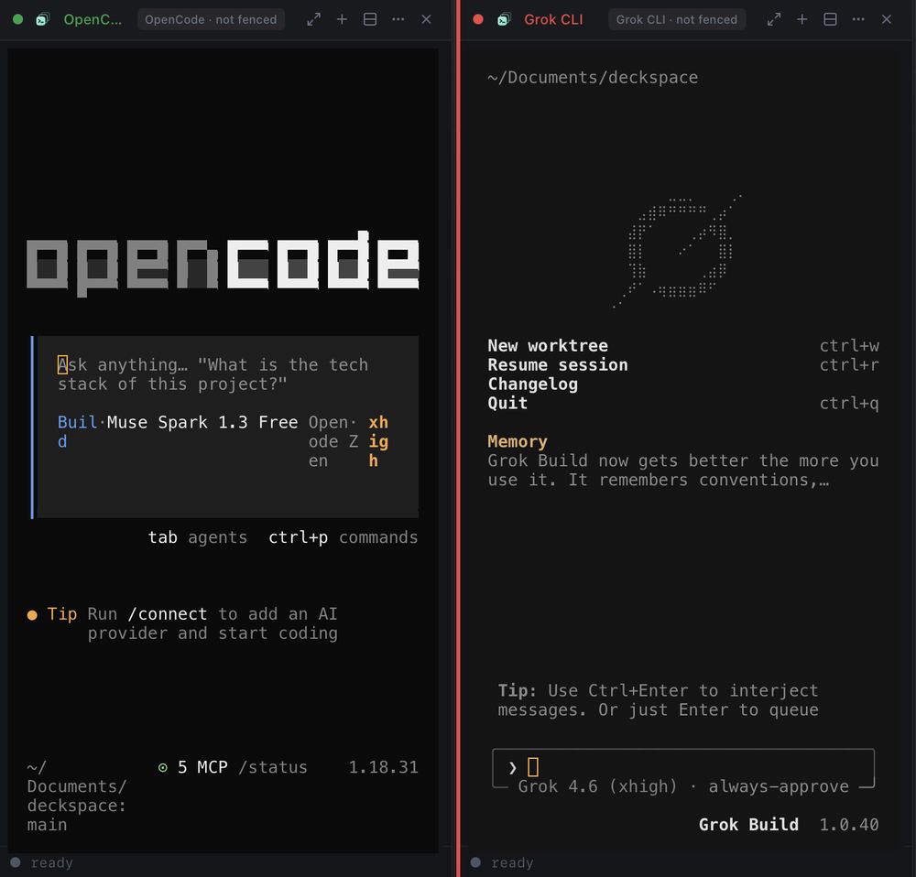
Task: Click the 'xhigh' effort label in OpenCode
Action: [x=378, y=441]
